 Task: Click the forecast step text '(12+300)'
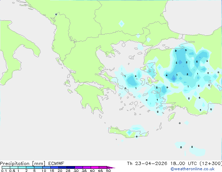point(211,164)
